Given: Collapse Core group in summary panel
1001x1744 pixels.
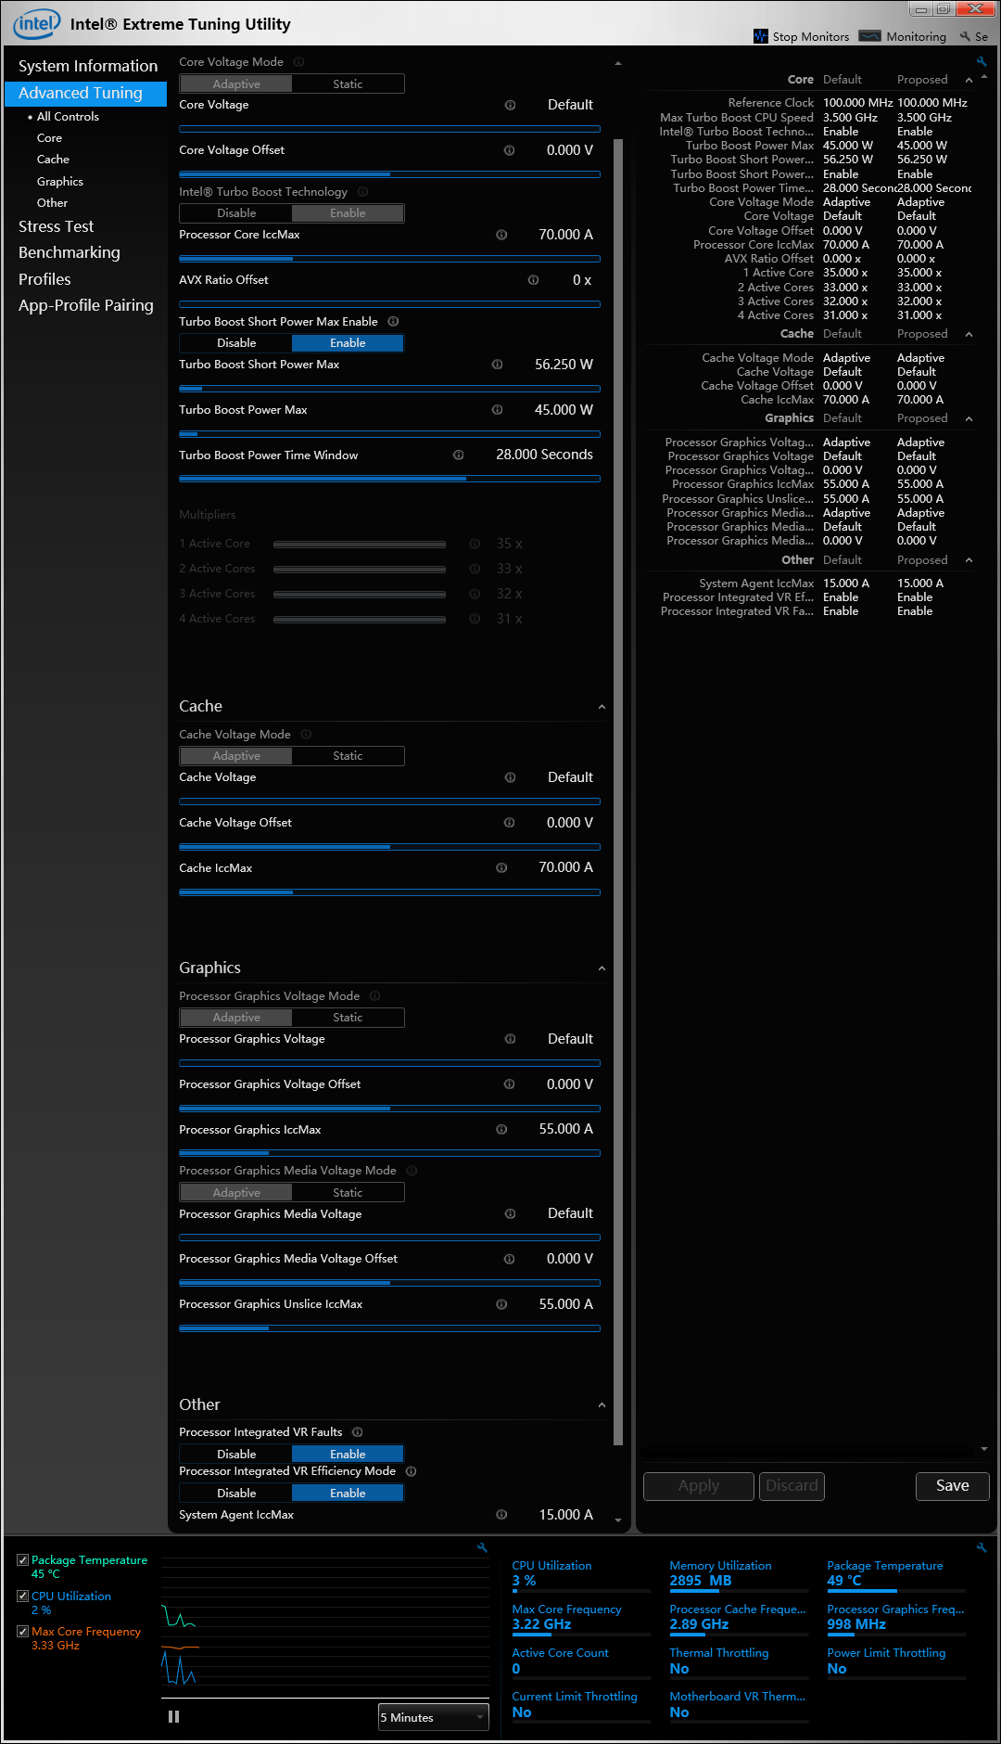Looking at the screenshot, I should (x=969, y=81).
